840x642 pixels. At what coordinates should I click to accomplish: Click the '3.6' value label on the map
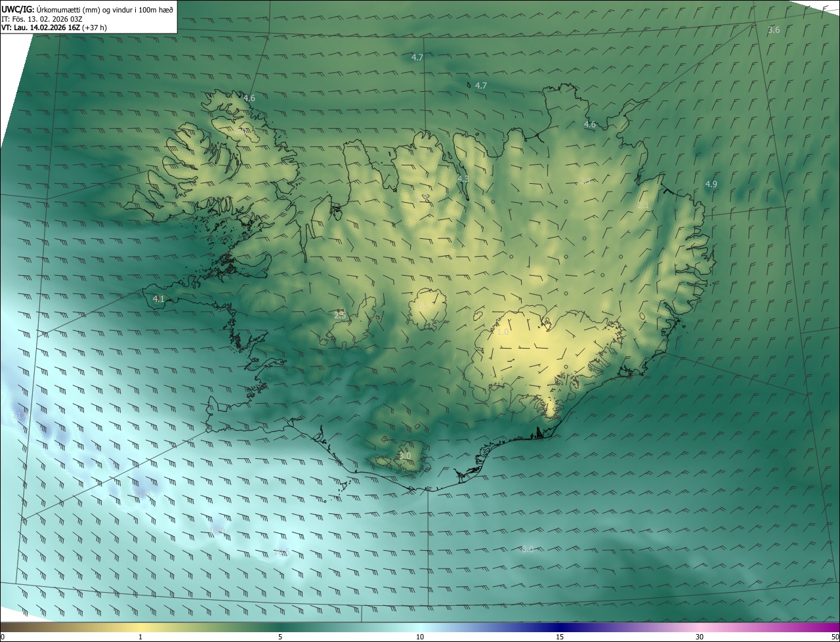point(774,30)
